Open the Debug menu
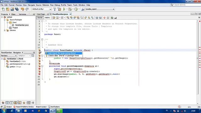Screen dimensions: 201x113 pos(57,5)
